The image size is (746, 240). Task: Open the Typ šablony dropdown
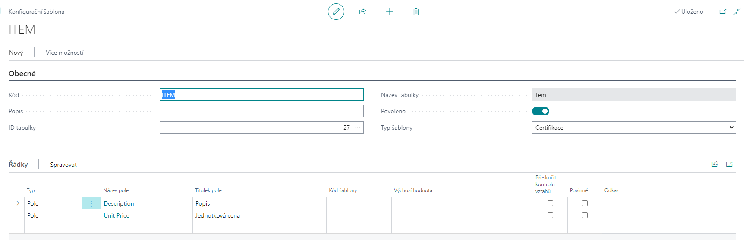633,128
